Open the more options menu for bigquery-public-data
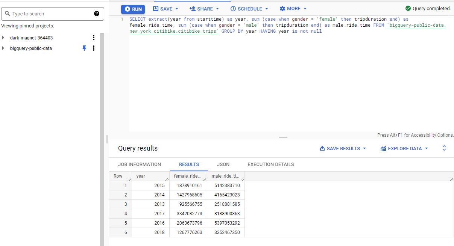 [94, 48]
